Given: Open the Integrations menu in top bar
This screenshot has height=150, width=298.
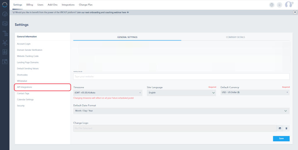Looking at the screenshot, I should point(68,5).
